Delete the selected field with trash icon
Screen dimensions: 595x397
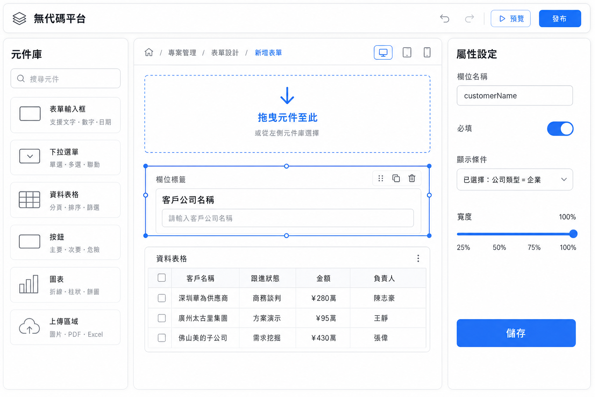412,178
